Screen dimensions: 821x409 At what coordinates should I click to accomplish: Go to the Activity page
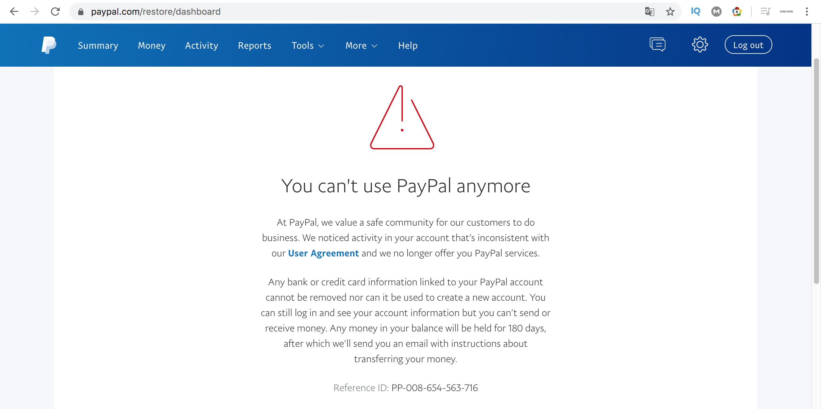202,46
